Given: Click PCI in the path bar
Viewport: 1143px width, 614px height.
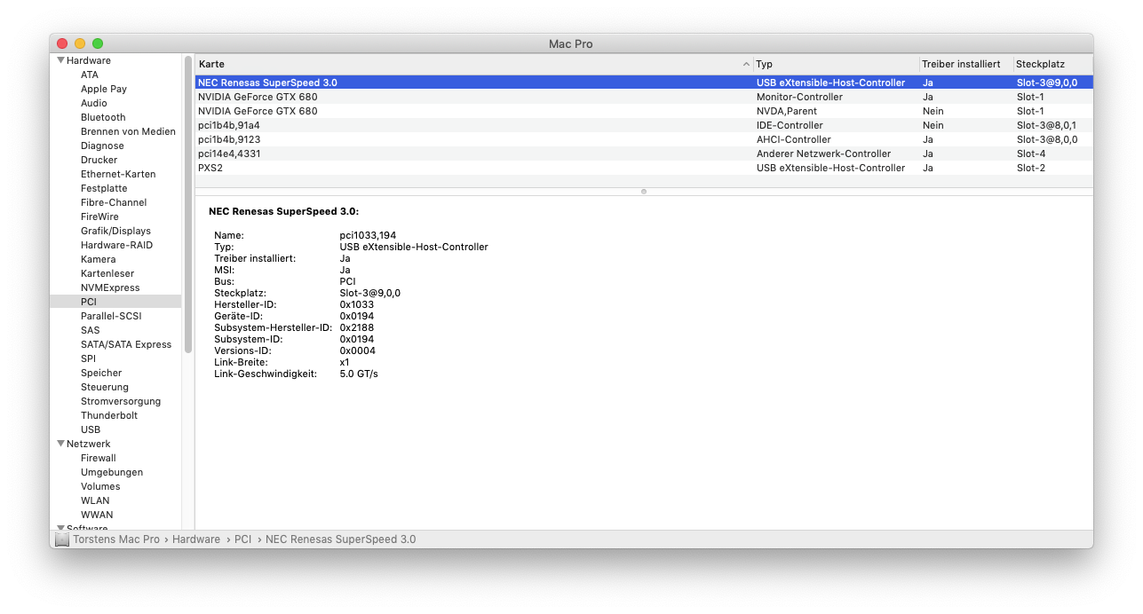Looking at the screenshot, I should coord(242,539).
